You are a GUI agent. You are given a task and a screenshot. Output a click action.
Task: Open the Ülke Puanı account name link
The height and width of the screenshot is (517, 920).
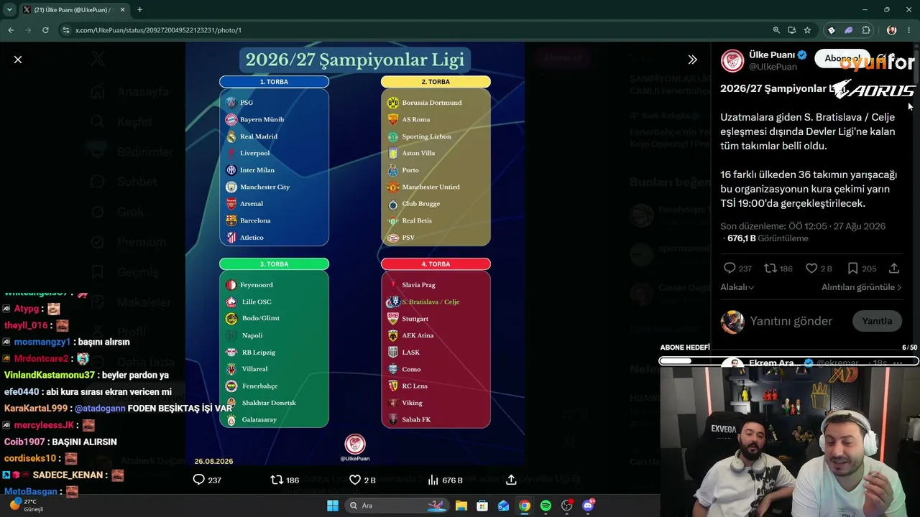point(772,55)
